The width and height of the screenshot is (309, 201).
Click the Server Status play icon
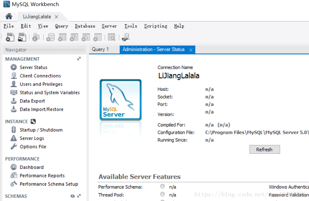[13, 67]
